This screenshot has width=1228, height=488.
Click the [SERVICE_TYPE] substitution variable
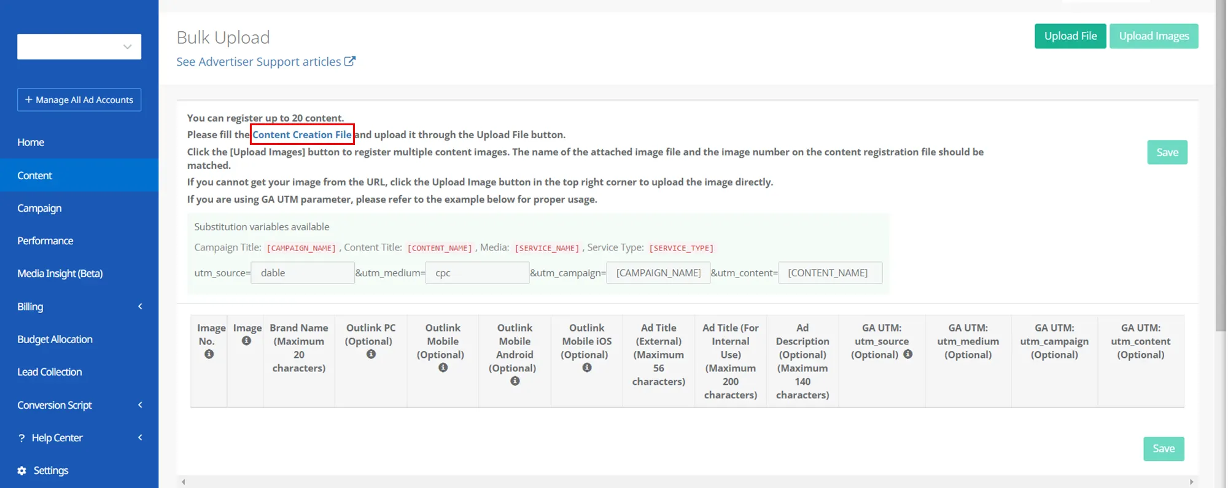point(682,248)
